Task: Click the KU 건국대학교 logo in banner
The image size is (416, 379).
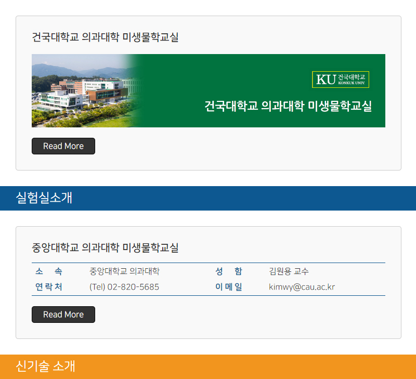Action: click(341, 80)
